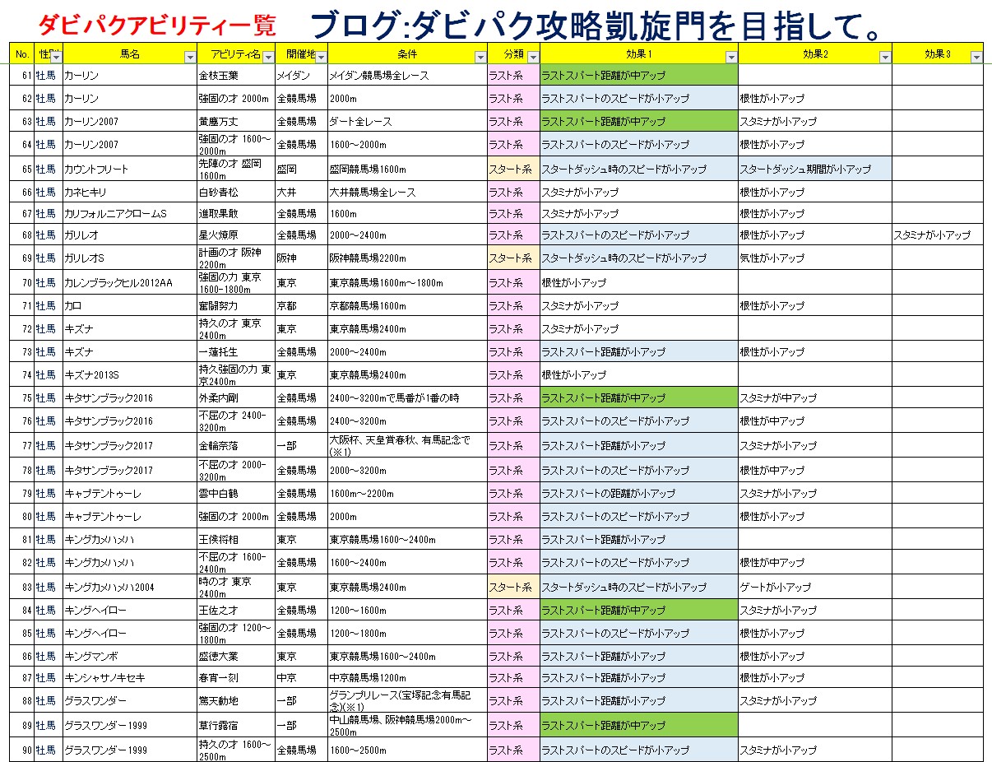The width and height of the screenshot is (992, 762).
Task: Select the ability cell 一蓮托生
Action: (x=236, y=352)
